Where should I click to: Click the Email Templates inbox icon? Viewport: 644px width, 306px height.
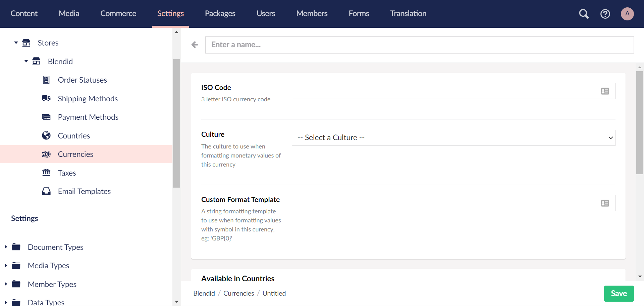coord(46,191)
